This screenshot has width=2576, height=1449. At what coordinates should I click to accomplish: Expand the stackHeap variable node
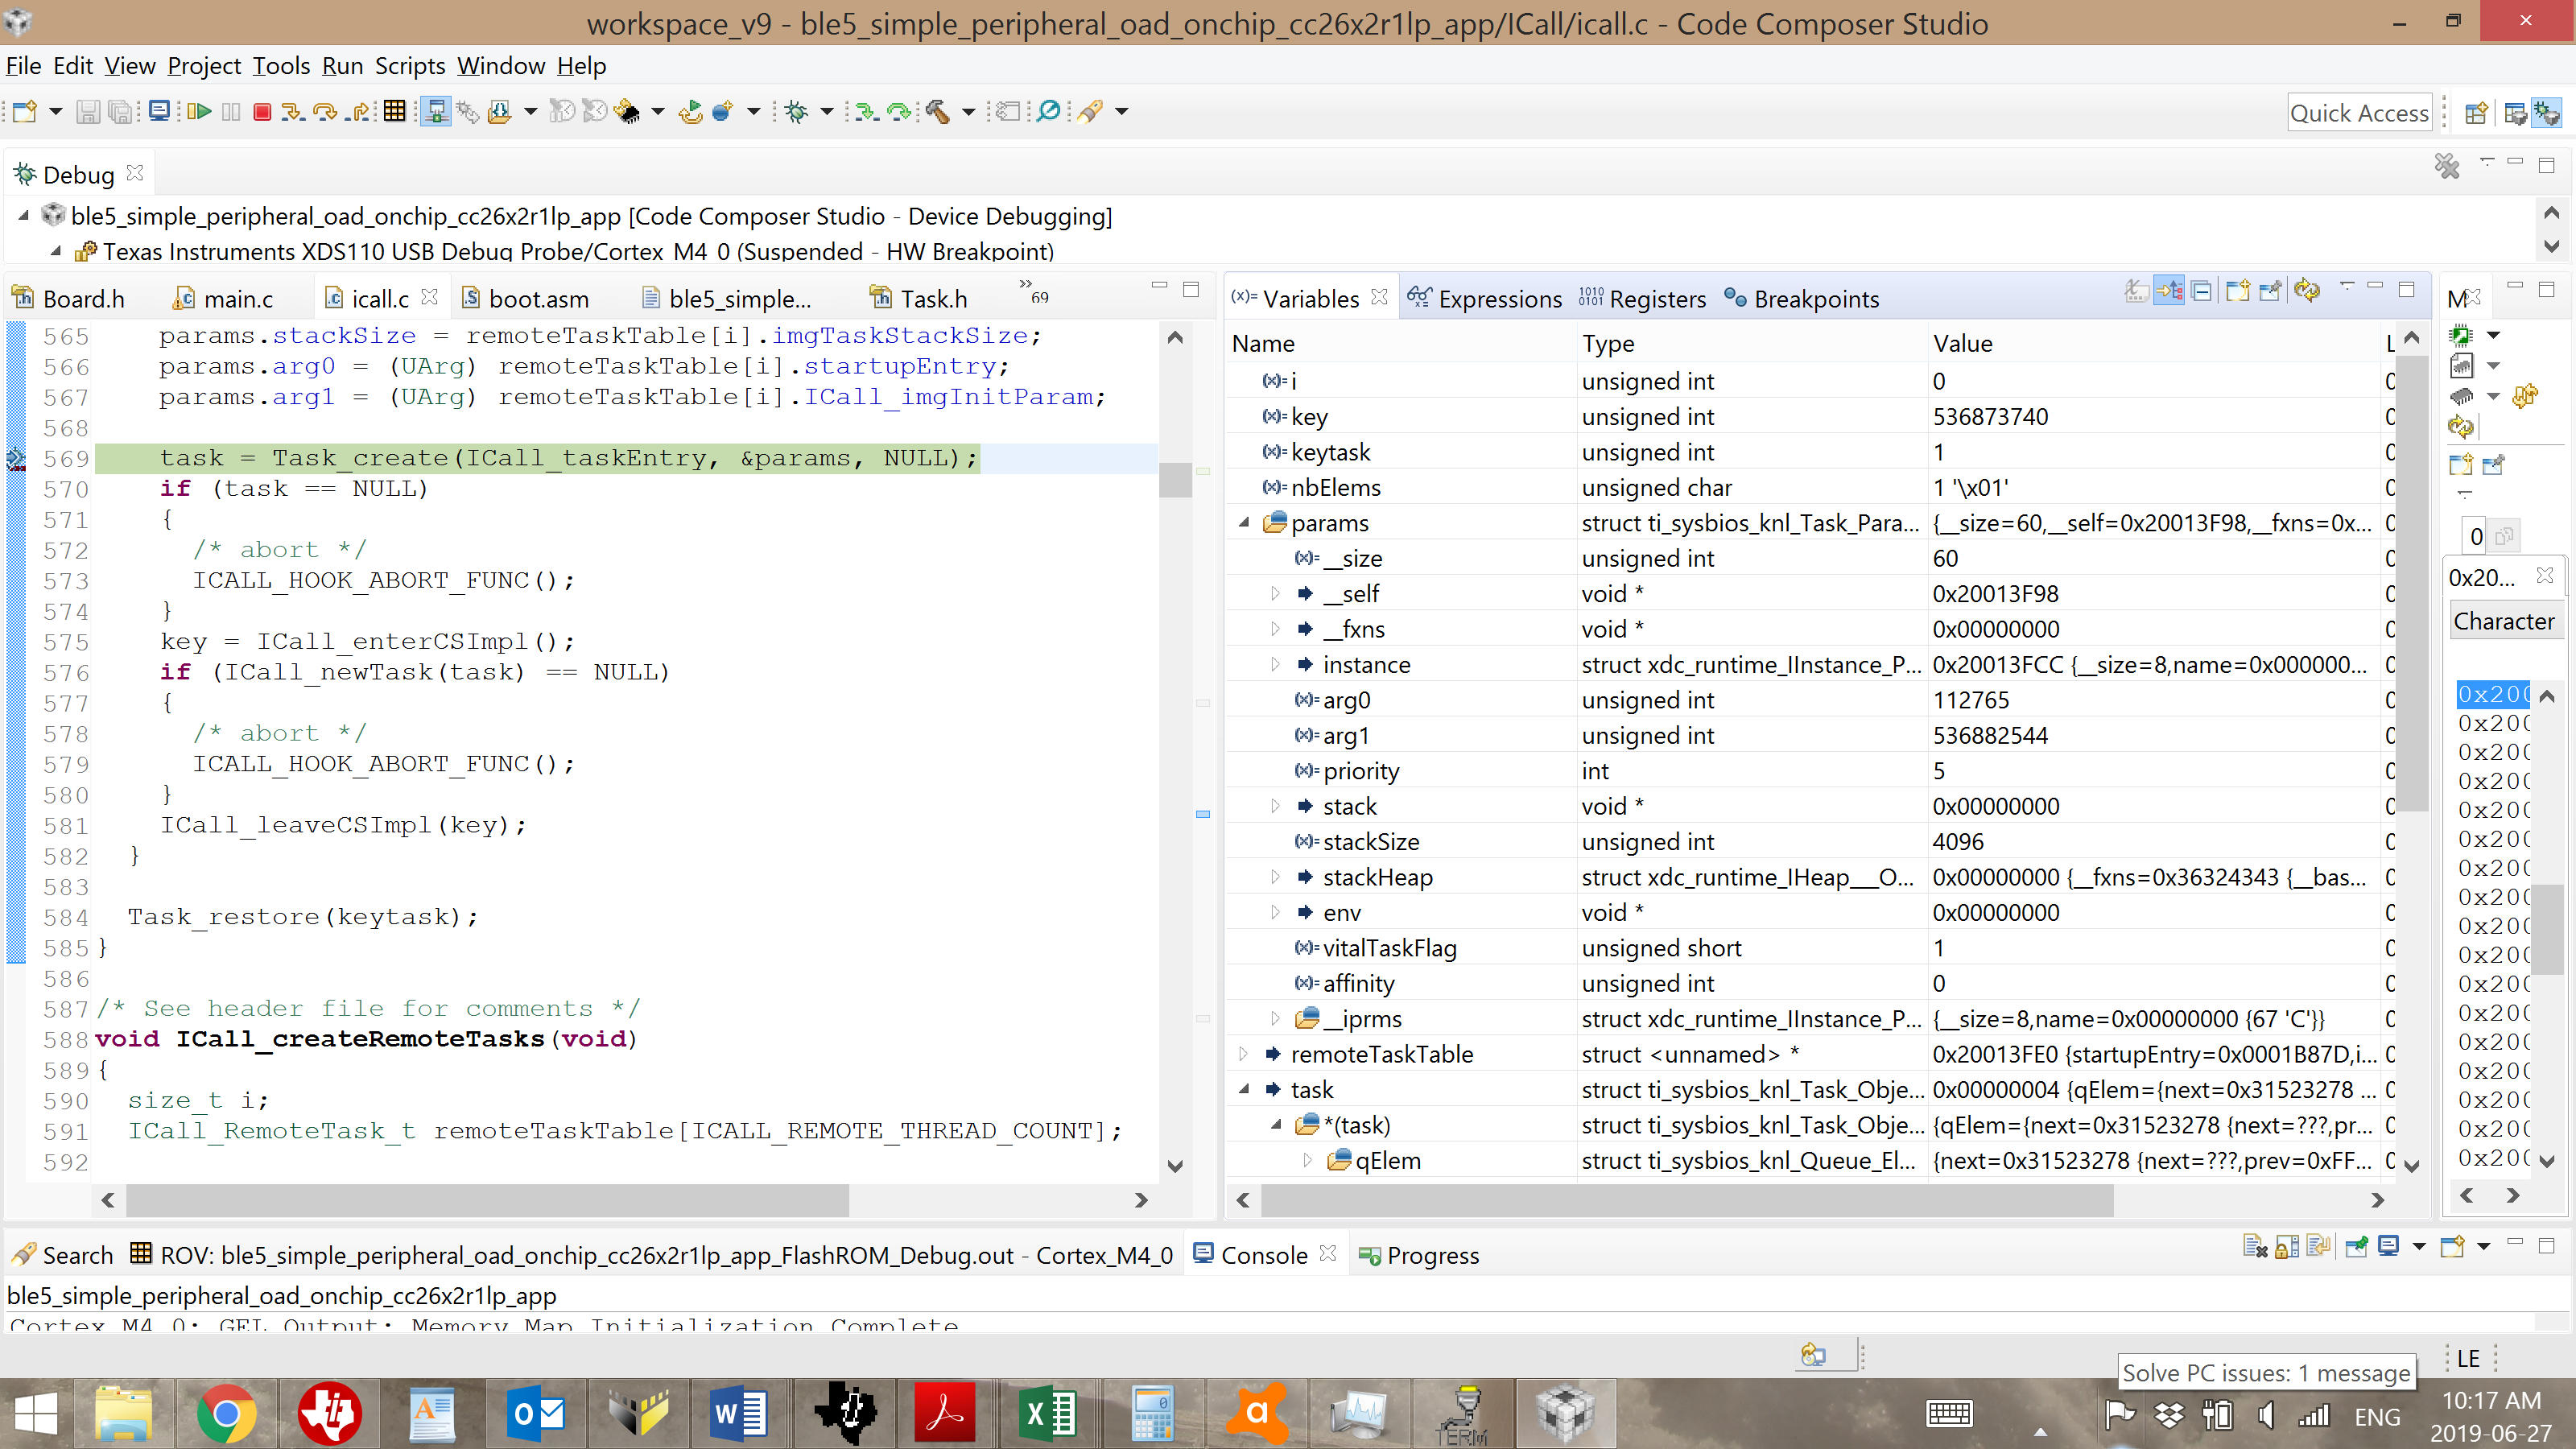click(x=1275, y=876)
